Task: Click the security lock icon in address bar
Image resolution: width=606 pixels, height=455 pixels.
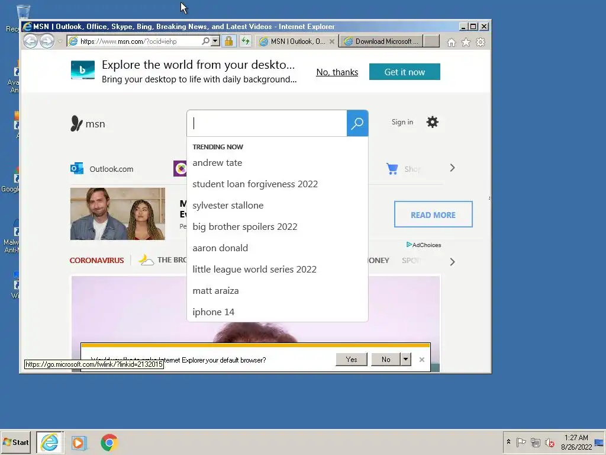Action: [x=229, y=41]
